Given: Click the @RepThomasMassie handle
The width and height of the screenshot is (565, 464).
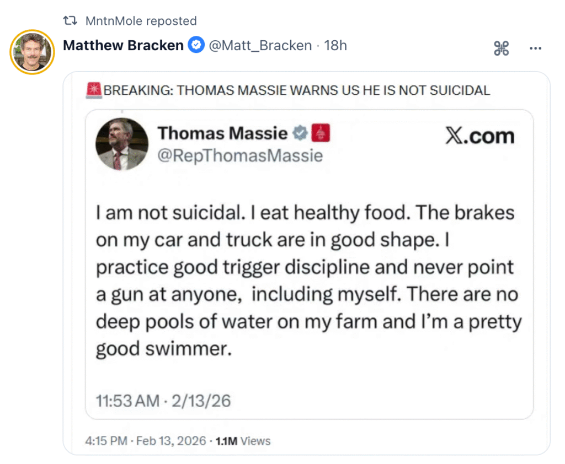Looking at the screenshot, I should pos(240,156).
